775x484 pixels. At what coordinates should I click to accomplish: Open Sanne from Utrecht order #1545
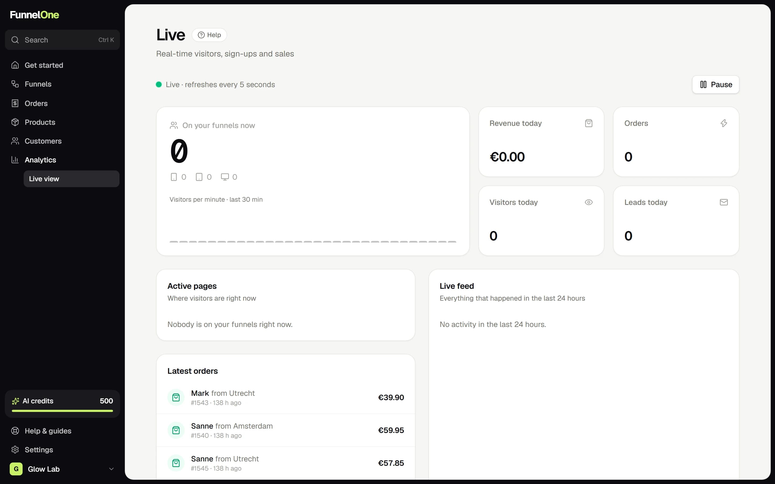[286, 463]
